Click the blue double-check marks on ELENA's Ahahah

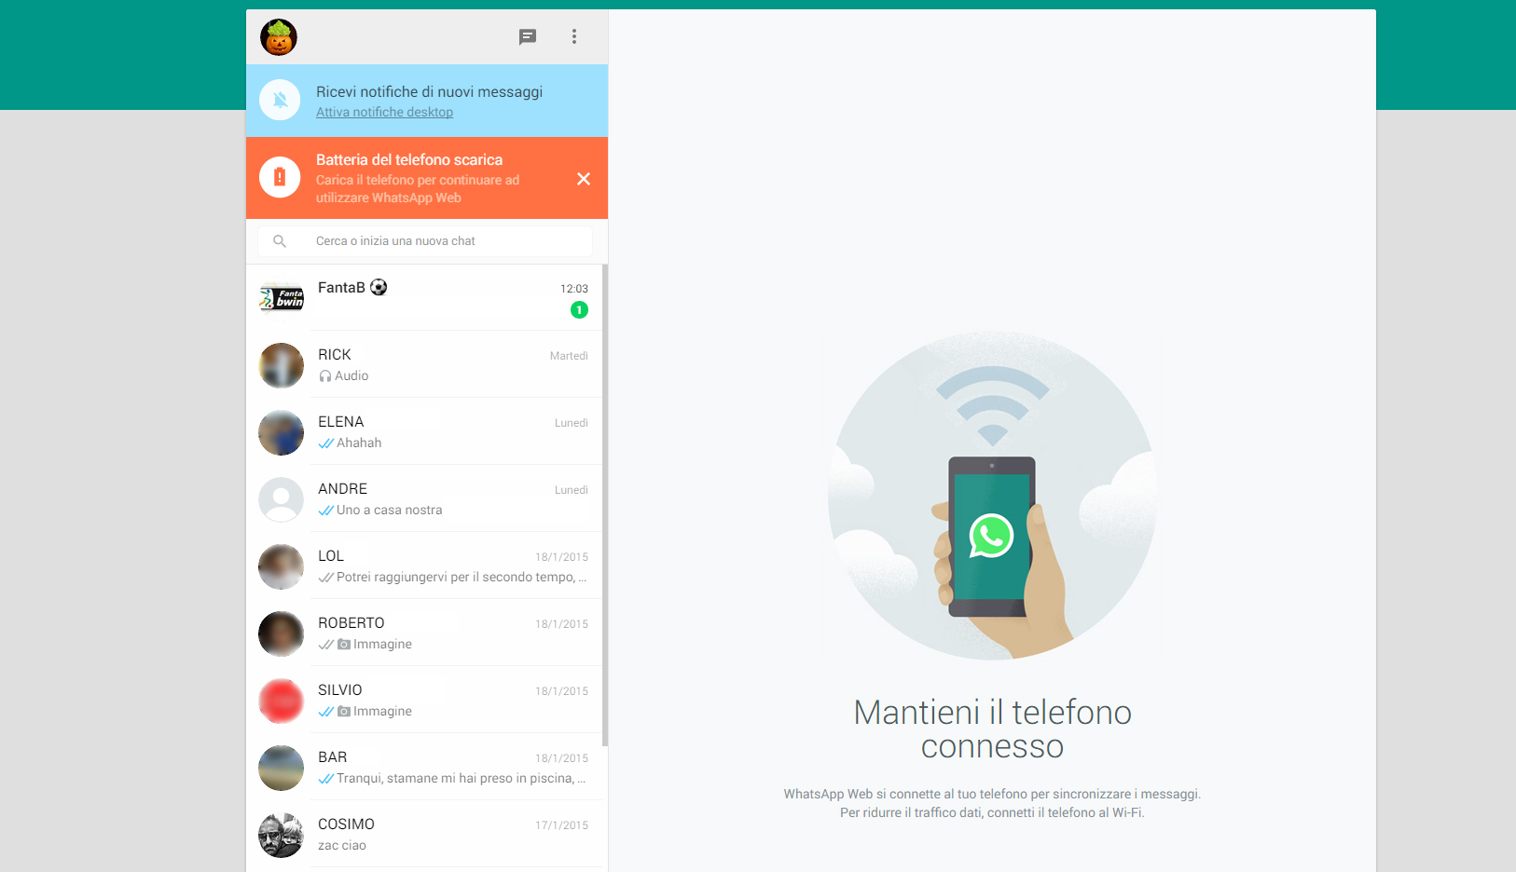[x=324, y=443]
